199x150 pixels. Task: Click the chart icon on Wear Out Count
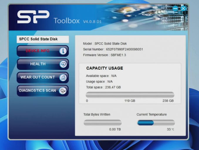63,78
